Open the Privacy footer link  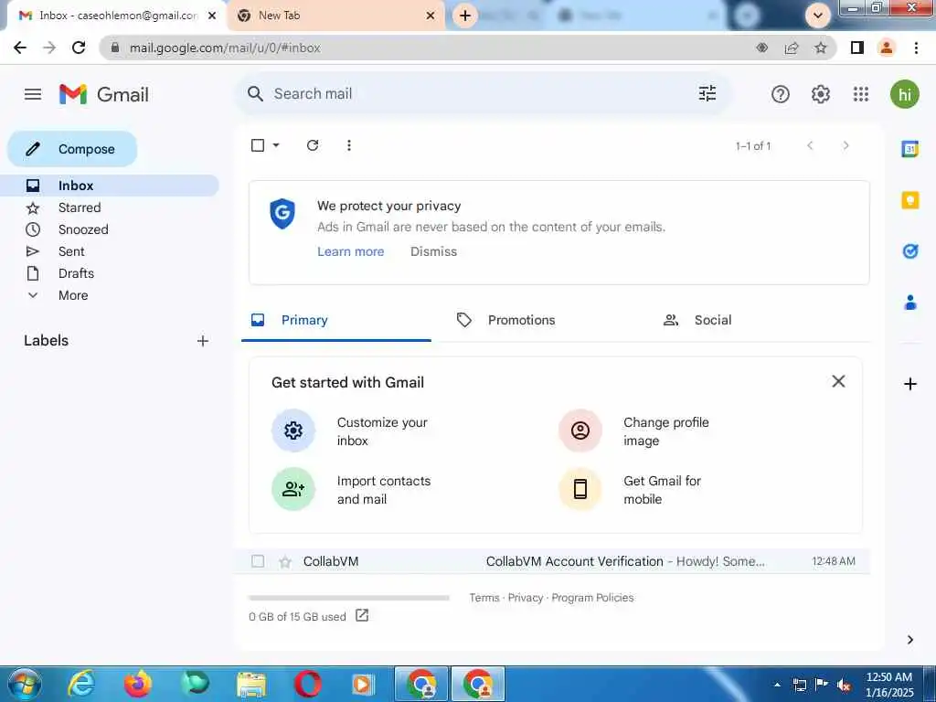click(x=526, y=598)
